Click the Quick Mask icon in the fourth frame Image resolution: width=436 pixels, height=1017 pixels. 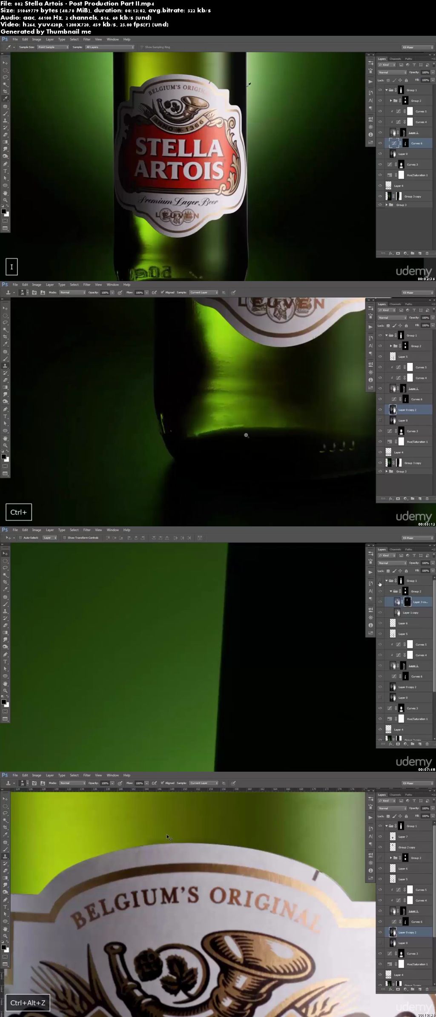pos(6,957)
